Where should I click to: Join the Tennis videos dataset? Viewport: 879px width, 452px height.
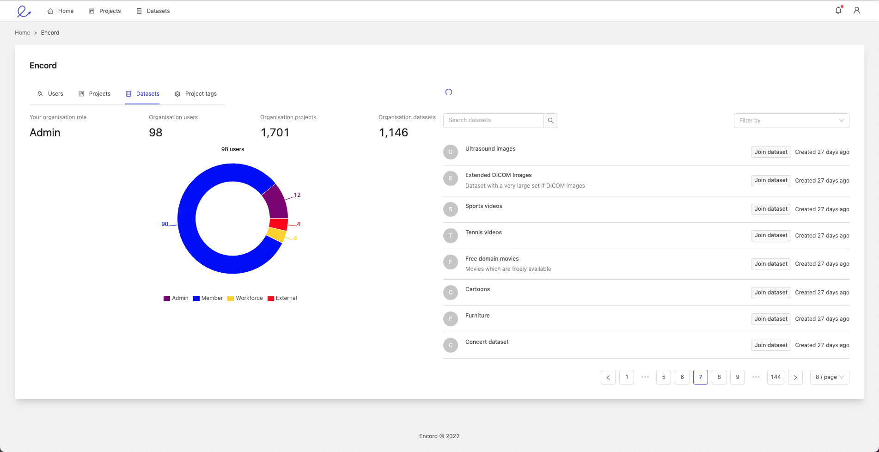tap(771, 236)
